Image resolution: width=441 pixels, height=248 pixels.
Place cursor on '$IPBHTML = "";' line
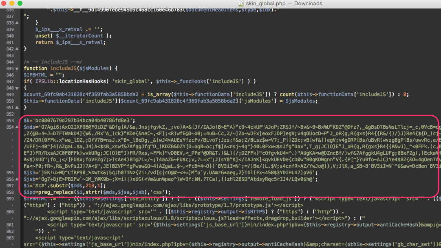tap(44, 75)
